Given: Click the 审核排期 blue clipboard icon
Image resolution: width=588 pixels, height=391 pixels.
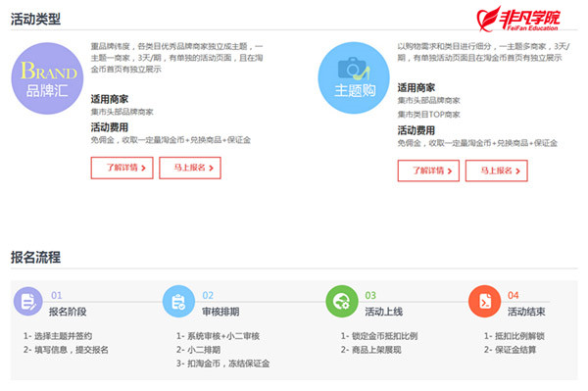Looking at the screenshot, I should pyautogui.click(x=178, y=302).
